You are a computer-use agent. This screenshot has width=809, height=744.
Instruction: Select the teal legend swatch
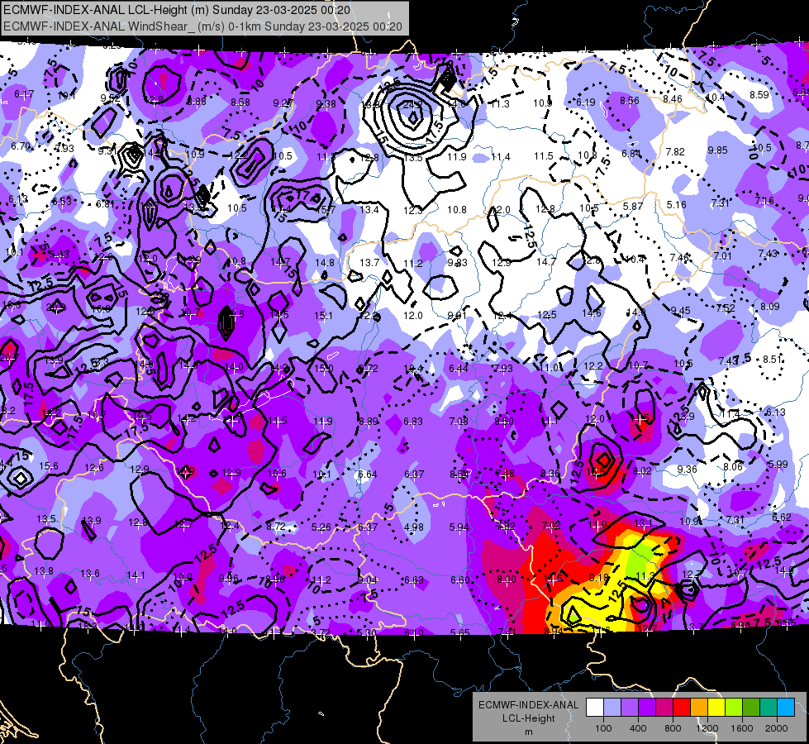(x=769, y=708)
